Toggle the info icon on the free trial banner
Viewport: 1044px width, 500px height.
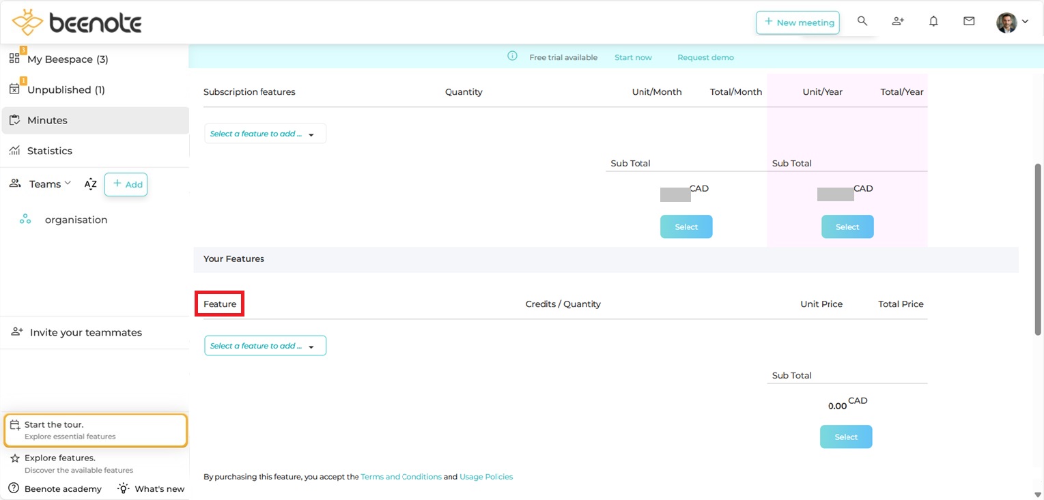point(512,56)
